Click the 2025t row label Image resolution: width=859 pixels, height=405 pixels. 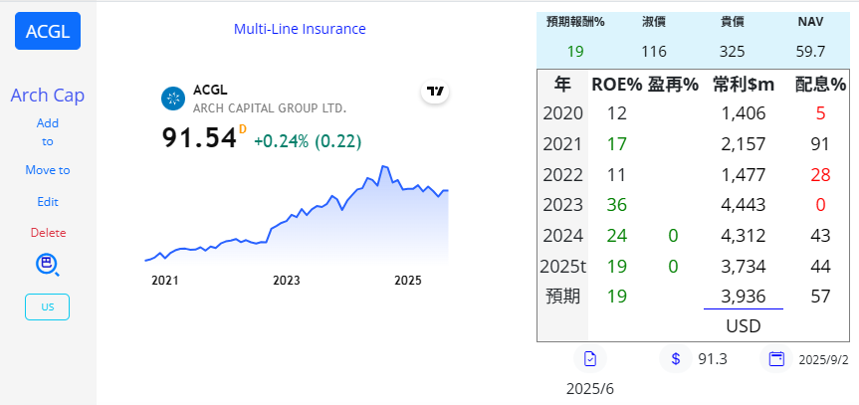click(x=562, y=267)
